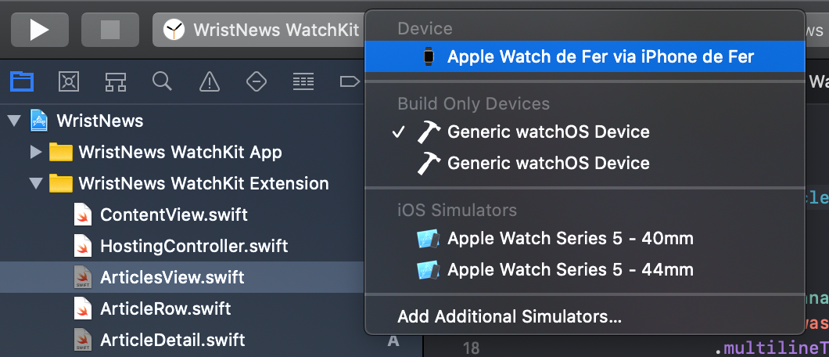The image size is (829, 357).
Task: Expand the WristNews WatchKit App folder
Action: 35,153
